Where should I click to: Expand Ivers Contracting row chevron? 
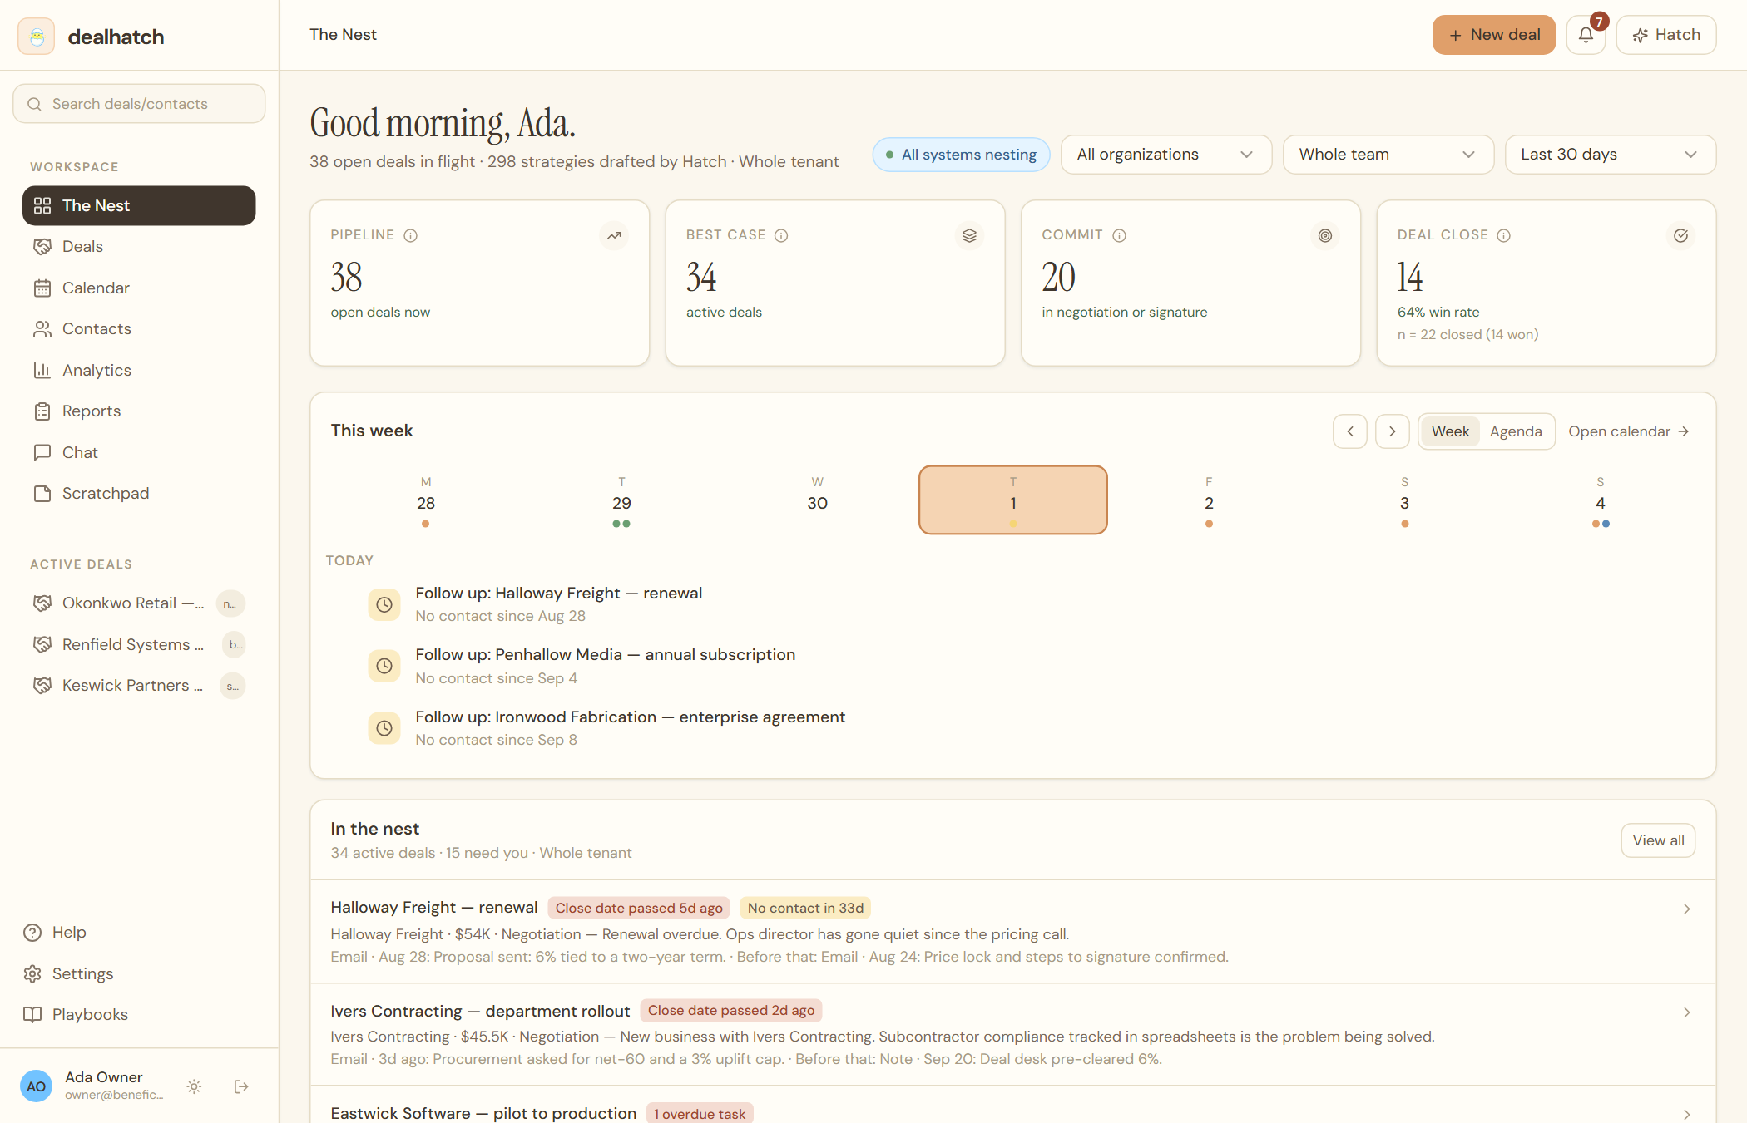(x=1687, y=1012)
